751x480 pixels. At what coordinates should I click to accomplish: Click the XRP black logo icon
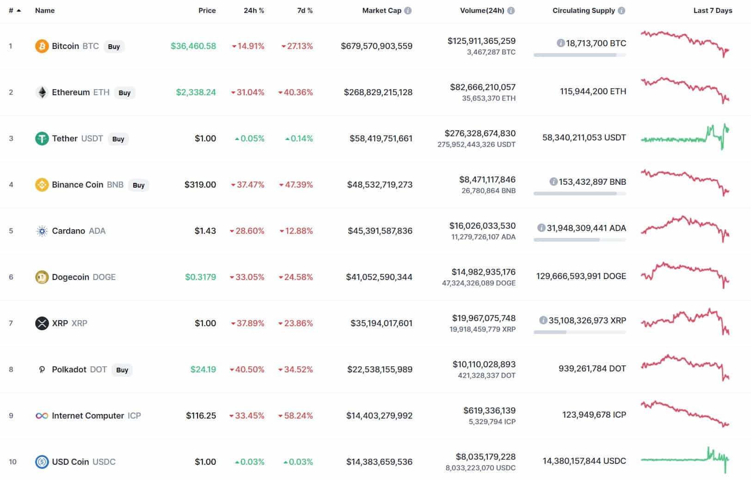tap(42, 323)
